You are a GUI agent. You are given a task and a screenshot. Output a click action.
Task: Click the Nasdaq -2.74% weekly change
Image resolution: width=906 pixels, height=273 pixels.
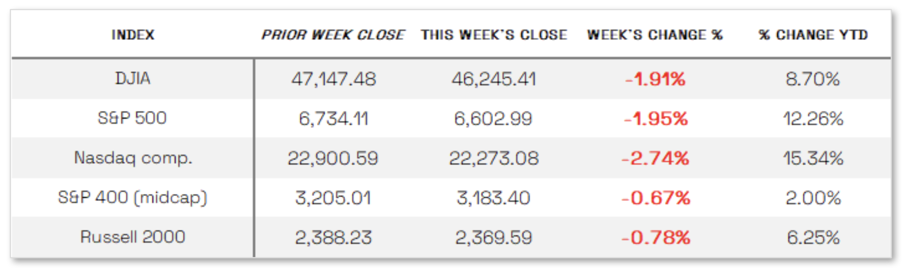[x=655, y=158]
